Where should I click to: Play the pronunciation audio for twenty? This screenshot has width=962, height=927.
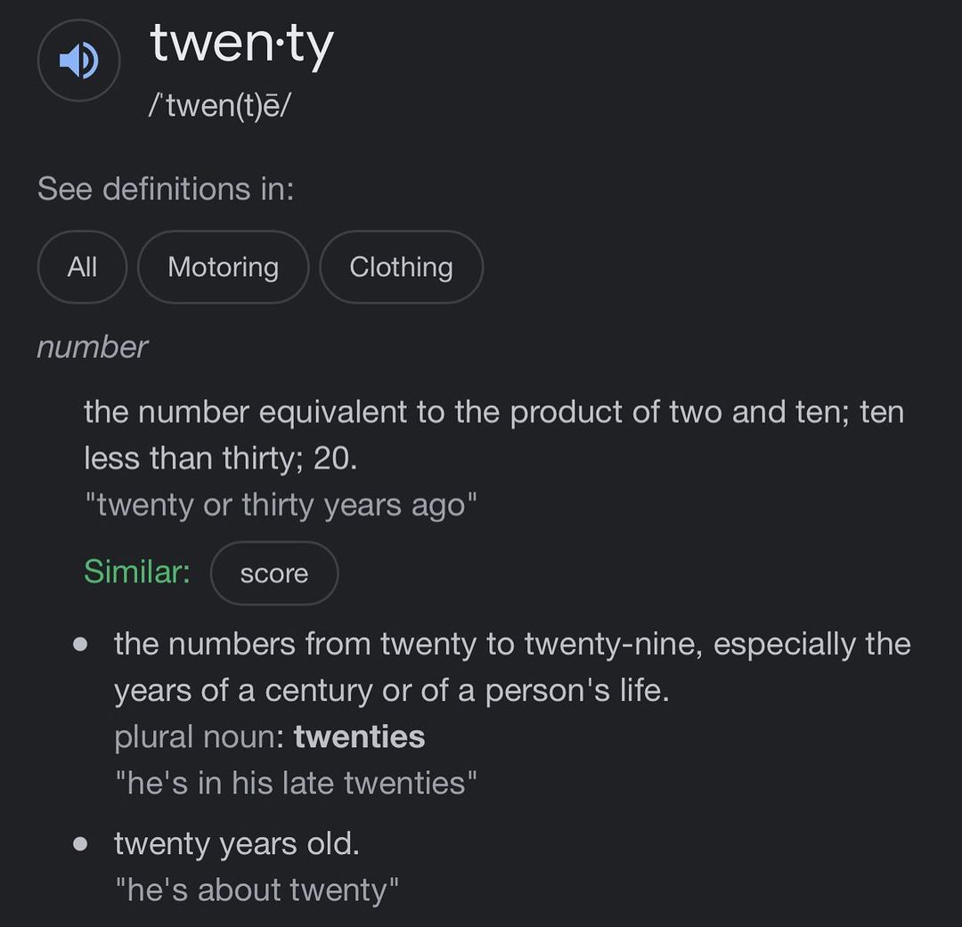tap(78, 61)
